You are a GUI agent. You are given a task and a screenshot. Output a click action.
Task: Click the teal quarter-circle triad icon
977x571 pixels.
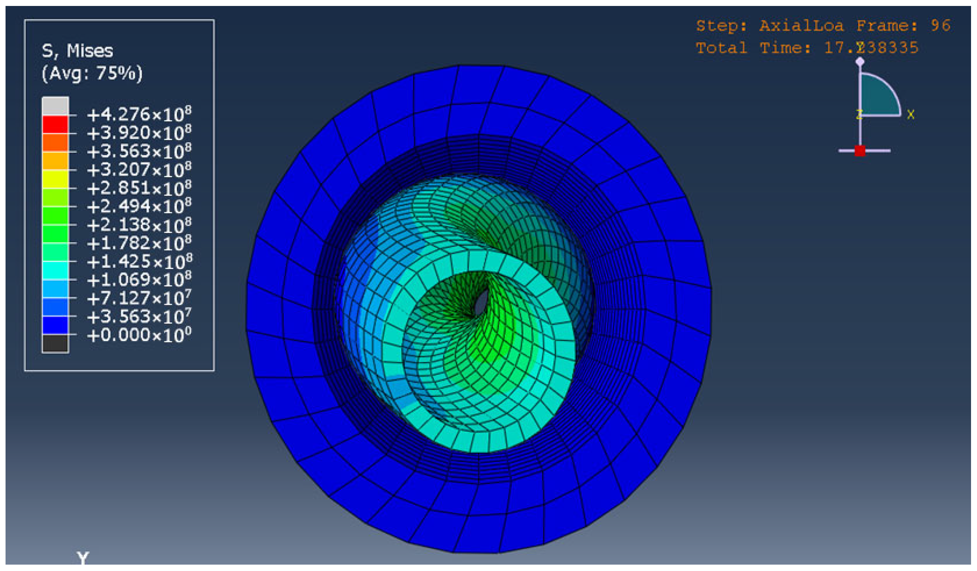click(877, 98)
